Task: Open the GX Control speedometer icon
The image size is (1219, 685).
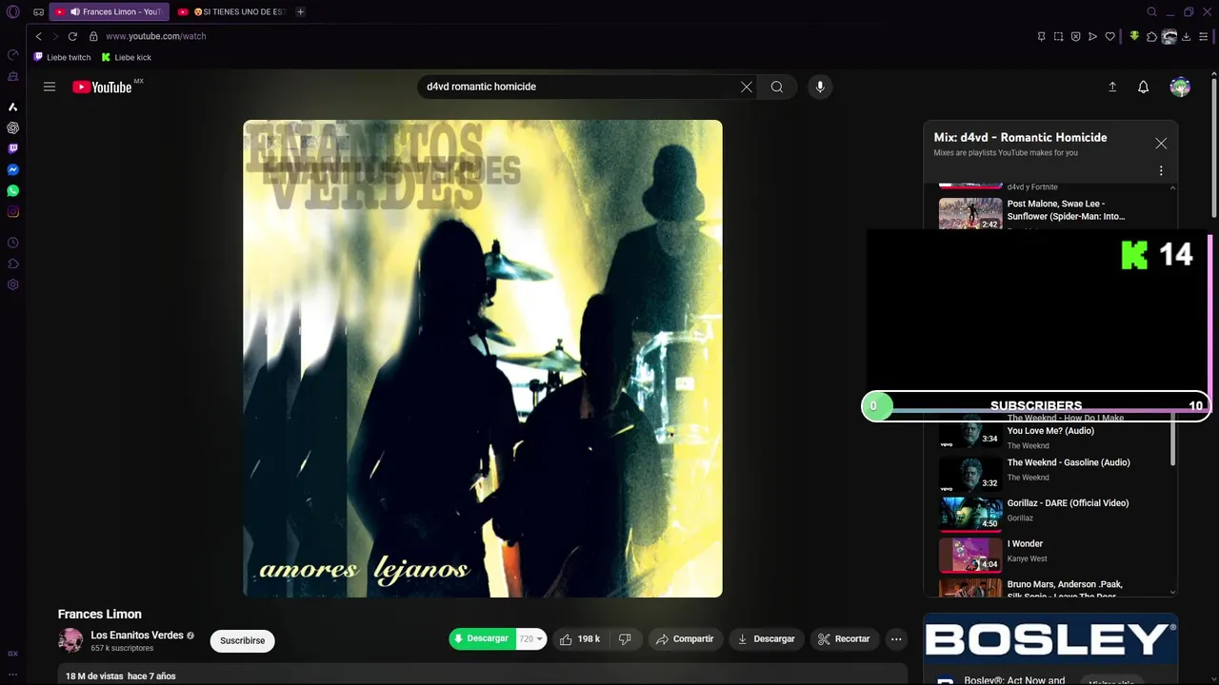Action: [x=13, y=55]
